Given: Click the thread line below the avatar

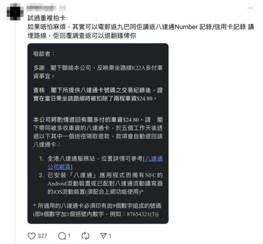Looking at the screenshot, I should (x=15, y=134).
